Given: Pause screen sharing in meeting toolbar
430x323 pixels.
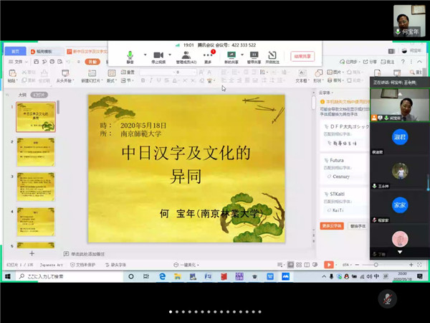Looking at the screenshot, I should tap(253, 55).
